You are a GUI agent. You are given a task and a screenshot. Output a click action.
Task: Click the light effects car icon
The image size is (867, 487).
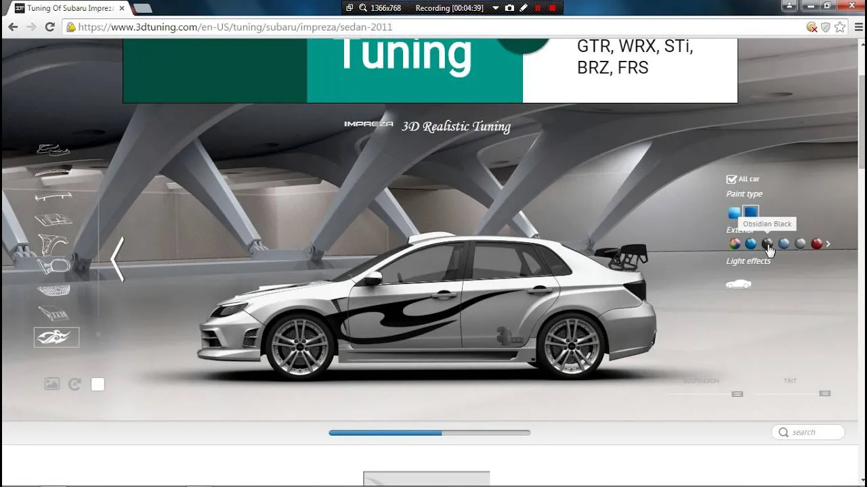point(738,284)
